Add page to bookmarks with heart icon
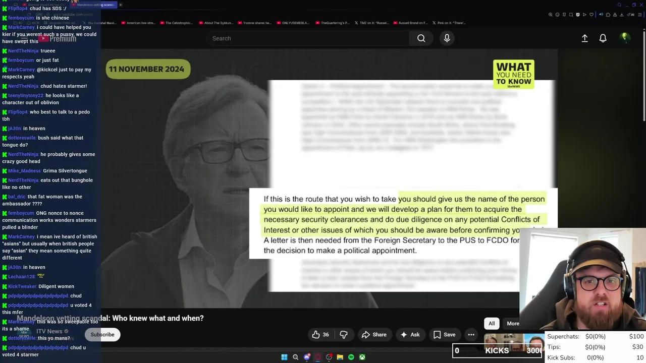 click(591, 15)
